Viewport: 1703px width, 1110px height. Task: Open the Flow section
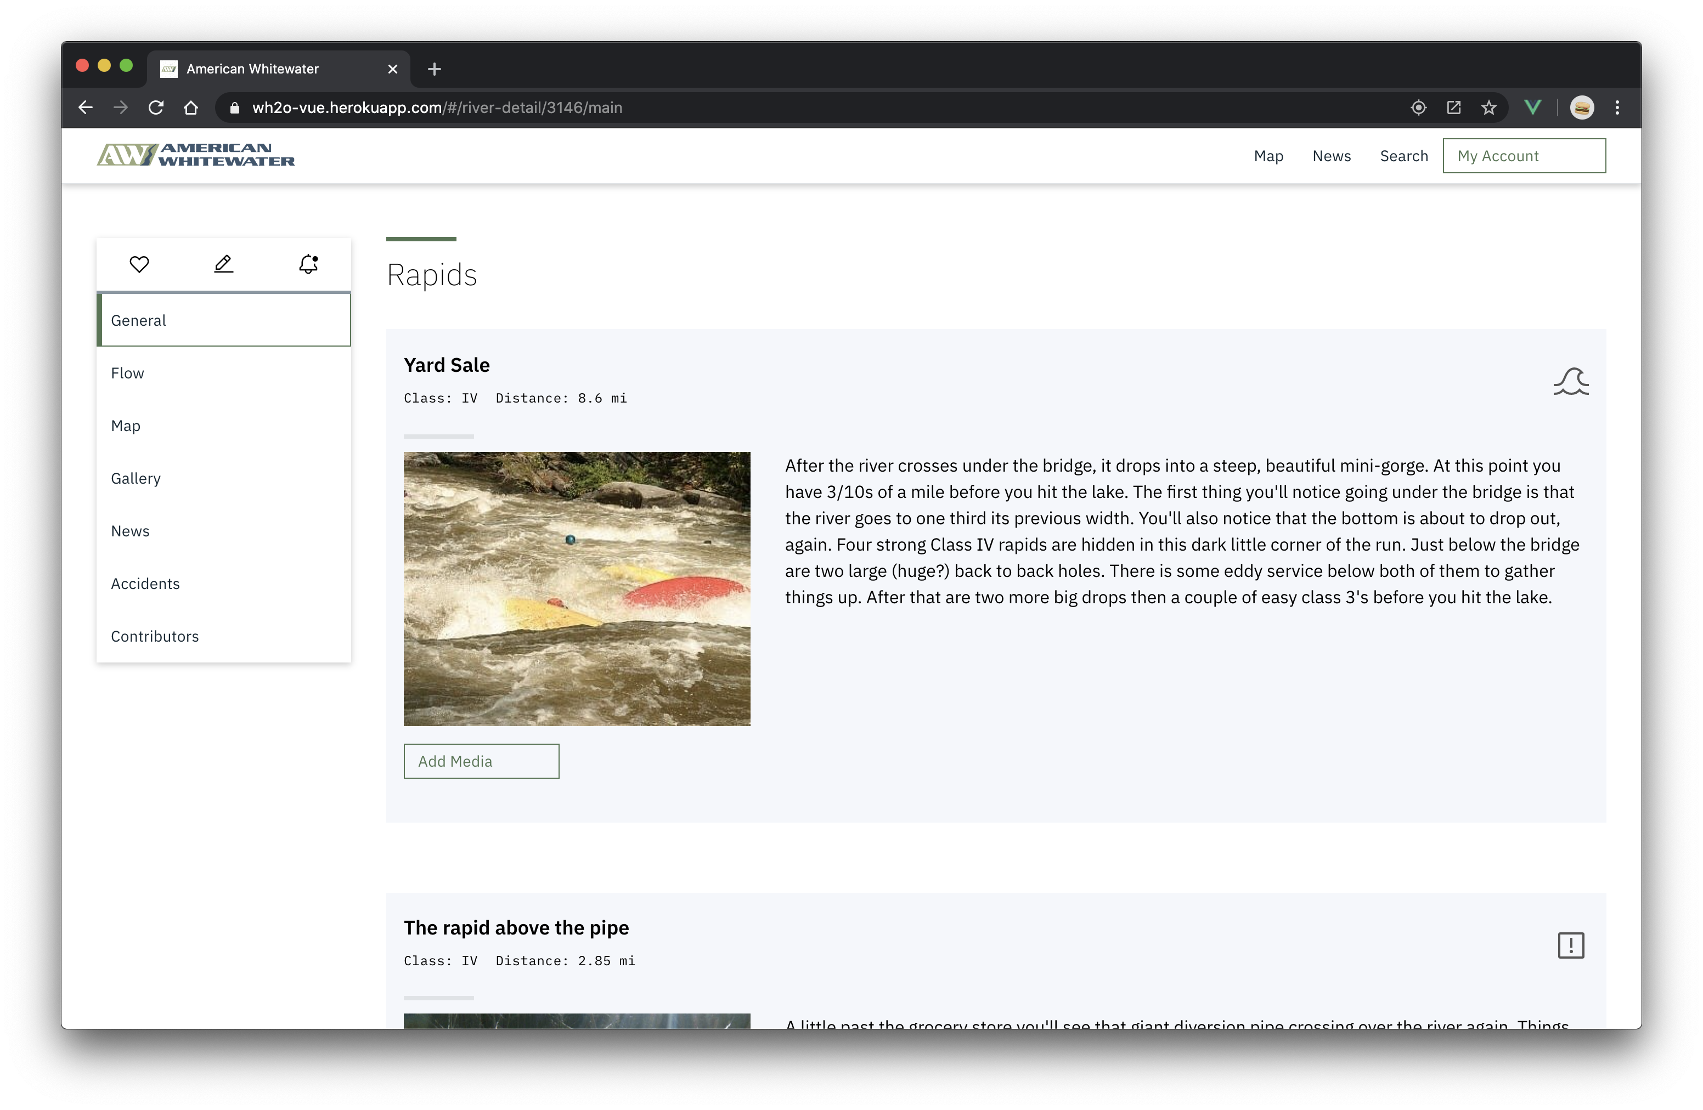(x=223, y=372)
